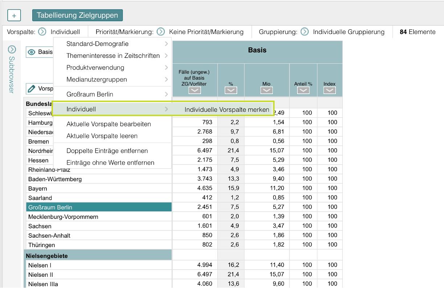
Task: Open the Anteil % column menu icon
Action: click(303, 91)
